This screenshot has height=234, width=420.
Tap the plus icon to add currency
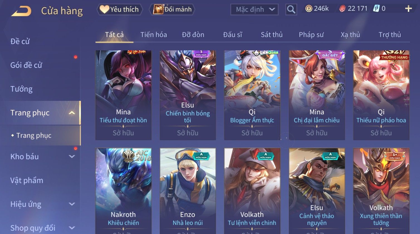(x=408, y=9)
